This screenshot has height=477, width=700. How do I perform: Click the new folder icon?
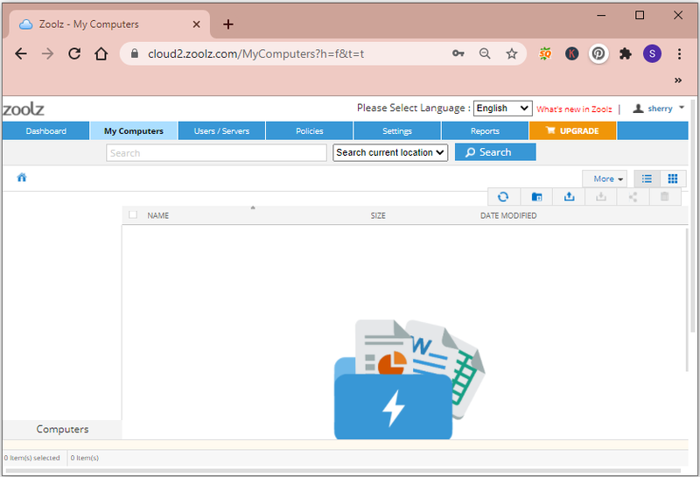click(536, 197)
